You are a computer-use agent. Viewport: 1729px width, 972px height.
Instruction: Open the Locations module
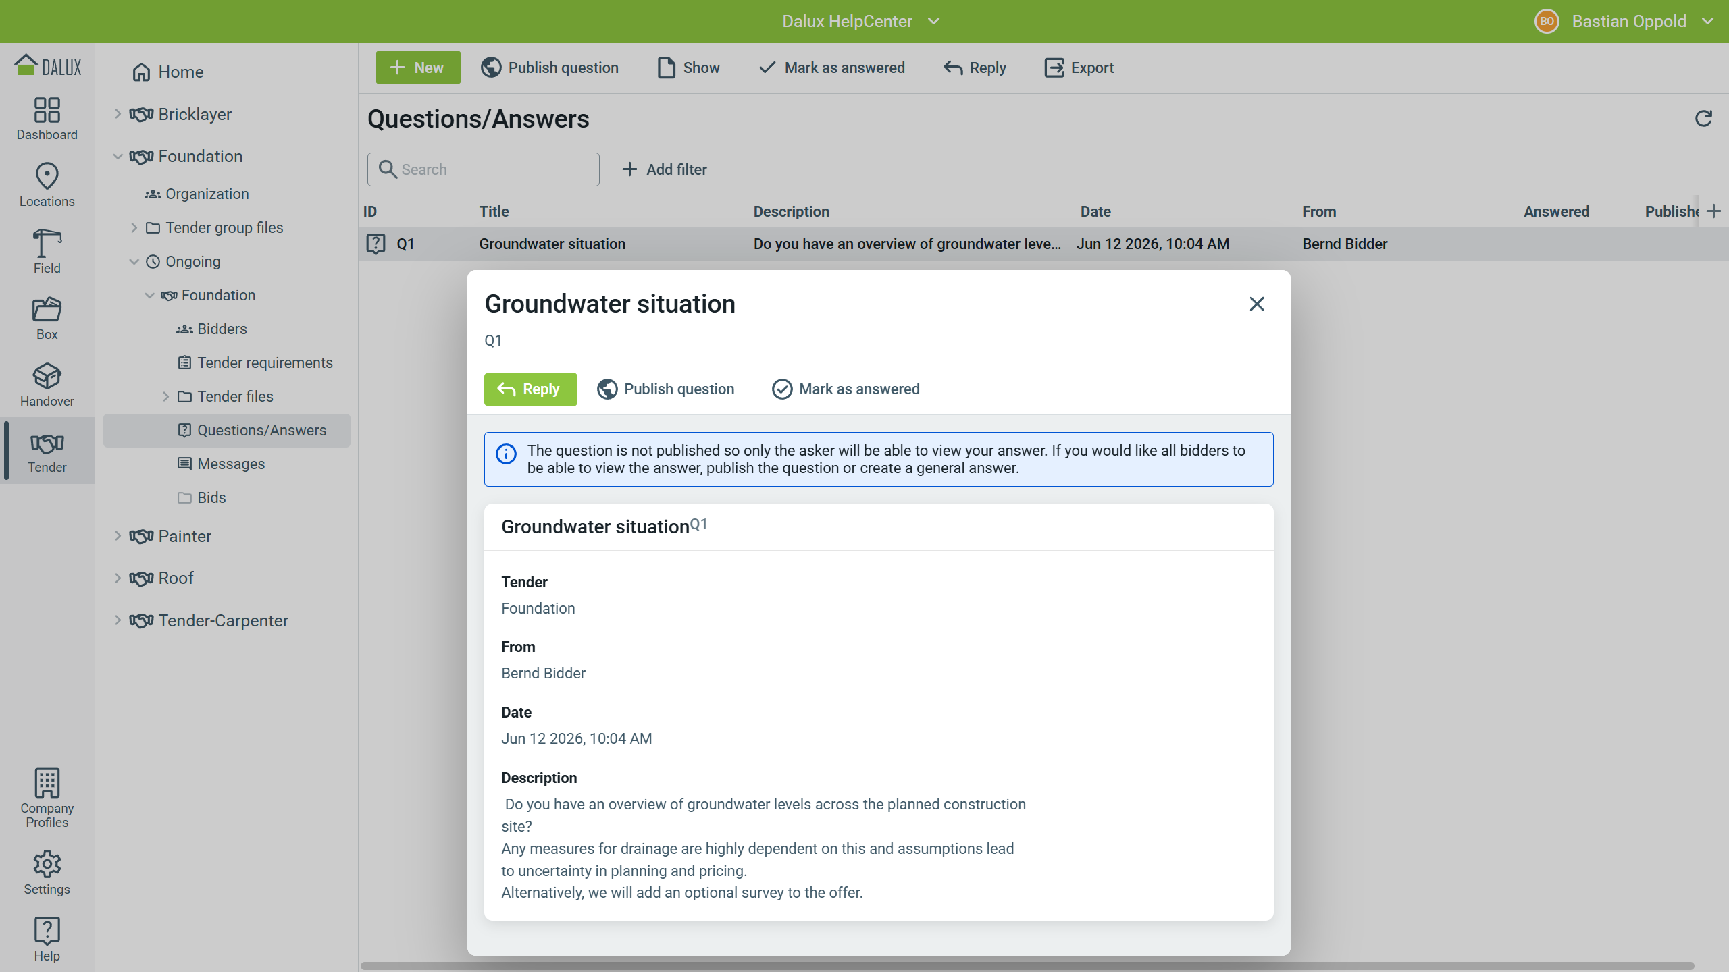(x=47, y=185)
